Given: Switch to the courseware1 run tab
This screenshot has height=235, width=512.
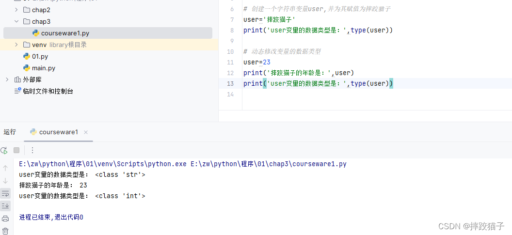Looking at the screenshot, I should (x=59, y=132).
